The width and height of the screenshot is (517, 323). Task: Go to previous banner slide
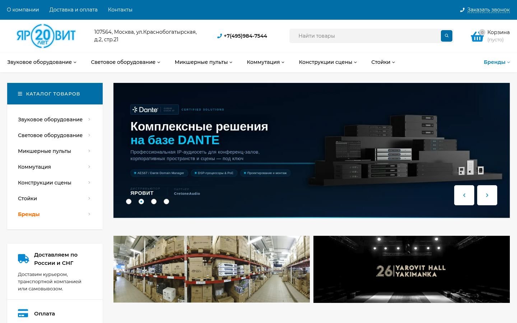tap(464, 195)
